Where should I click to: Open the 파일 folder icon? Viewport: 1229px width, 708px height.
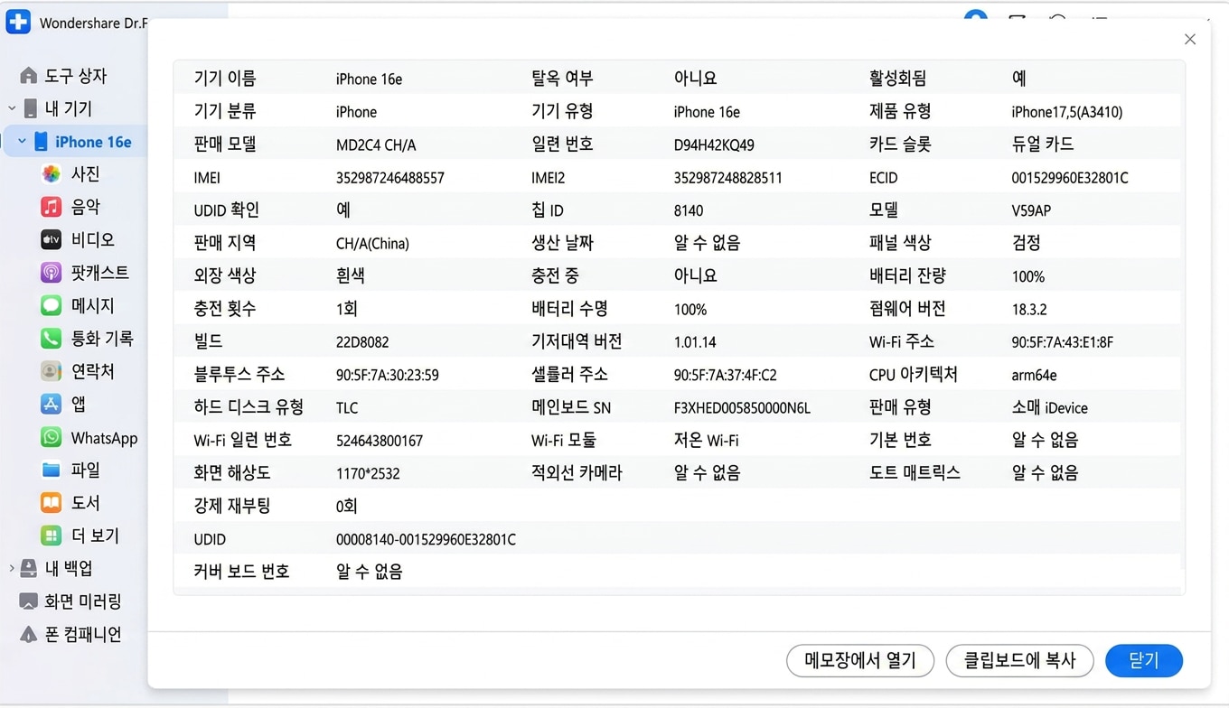52,470
